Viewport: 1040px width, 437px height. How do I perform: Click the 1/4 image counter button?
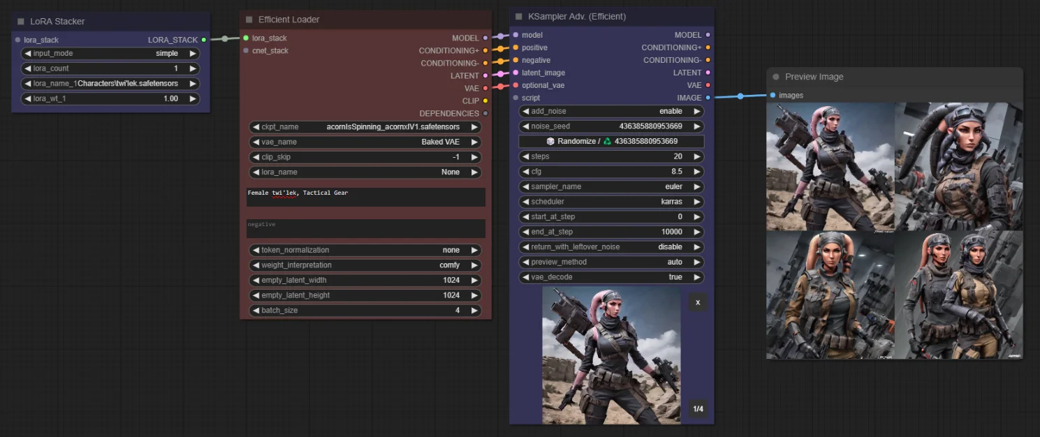(x=698, y=408)
